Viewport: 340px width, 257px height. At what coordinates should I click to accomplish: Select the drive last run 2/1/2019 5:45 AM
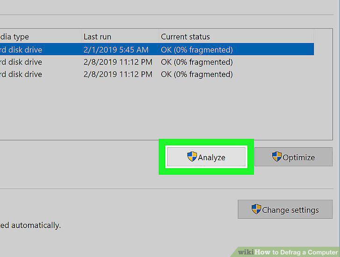pos(157,49)
